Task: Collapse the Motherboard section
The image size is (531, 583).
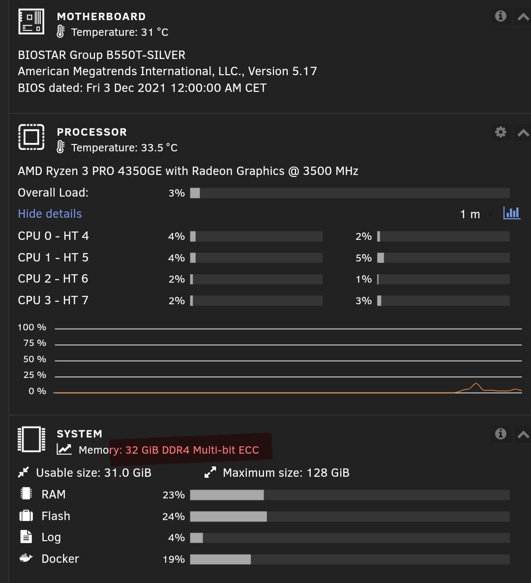Action: pos(523,17)
